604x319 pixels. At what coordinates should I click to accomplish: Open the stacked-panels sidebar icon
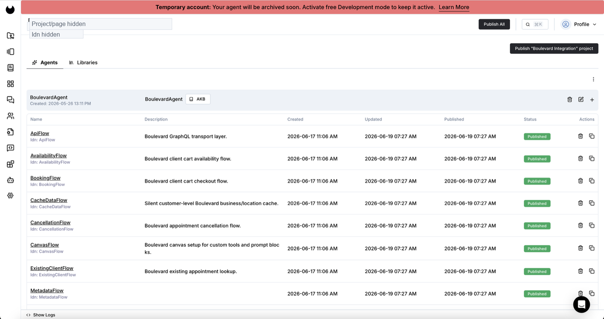11,52
